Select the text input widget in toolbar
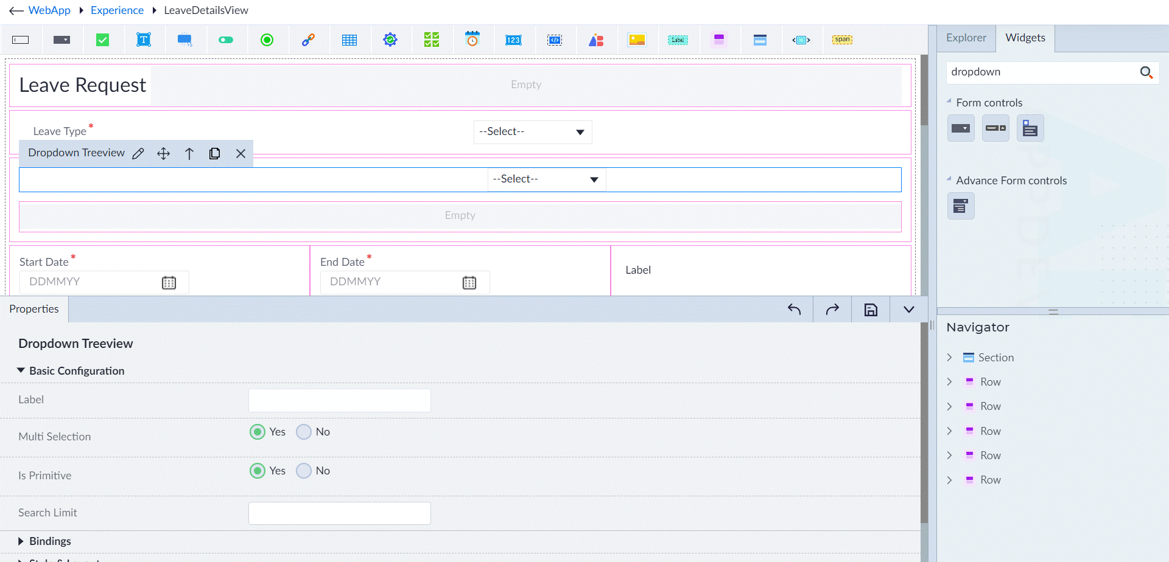 pyautogui.click(x=21, y=40)
